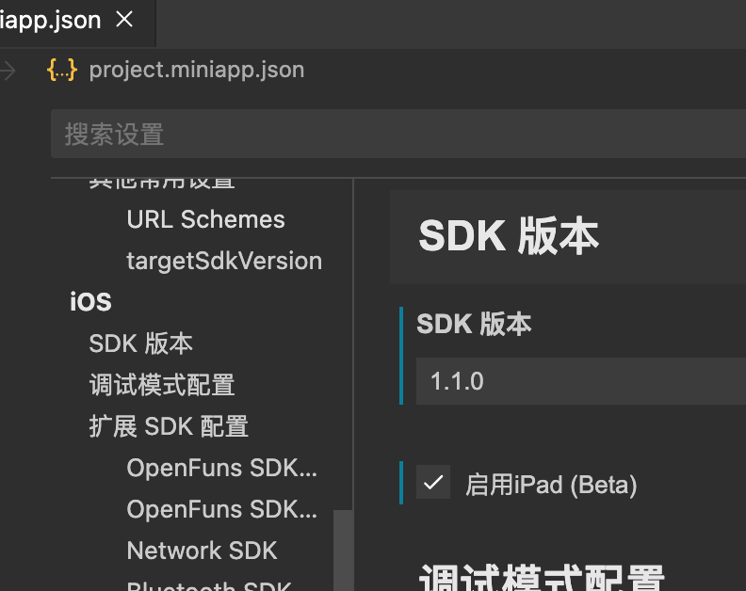Select the iapp.json tab title

point(50,21)
